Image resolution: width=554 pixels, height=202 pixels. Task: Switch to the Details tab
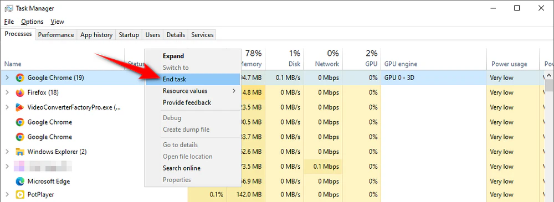click(176, 35)
